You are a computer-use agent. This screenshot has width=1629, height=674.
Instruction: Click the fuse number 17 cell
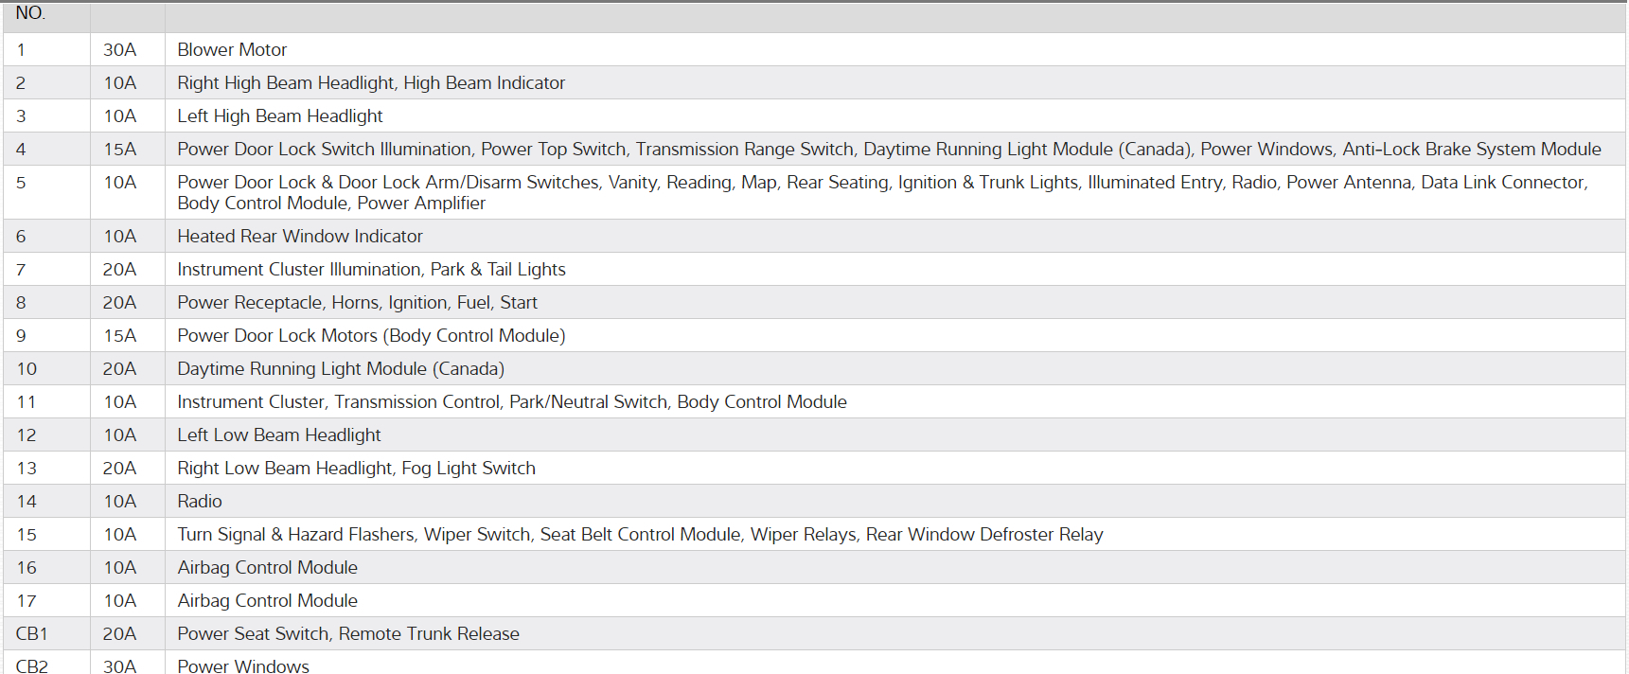pyautogui.click(x=27, y=601)
